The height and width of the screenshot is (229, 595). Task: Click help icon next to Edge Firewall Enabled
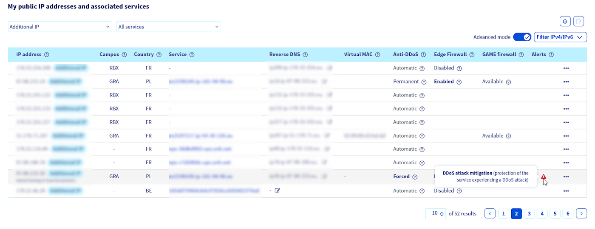459,82
